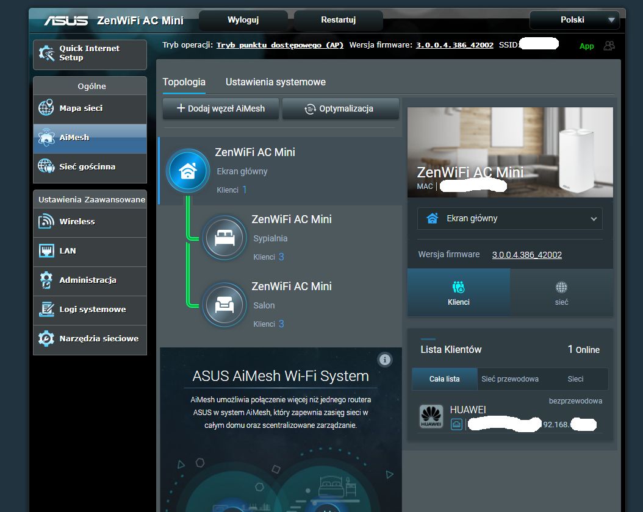Click Dodaj węzeł AiMesh button
Viewport: 643px width, 512px height.
coord(221,108)
